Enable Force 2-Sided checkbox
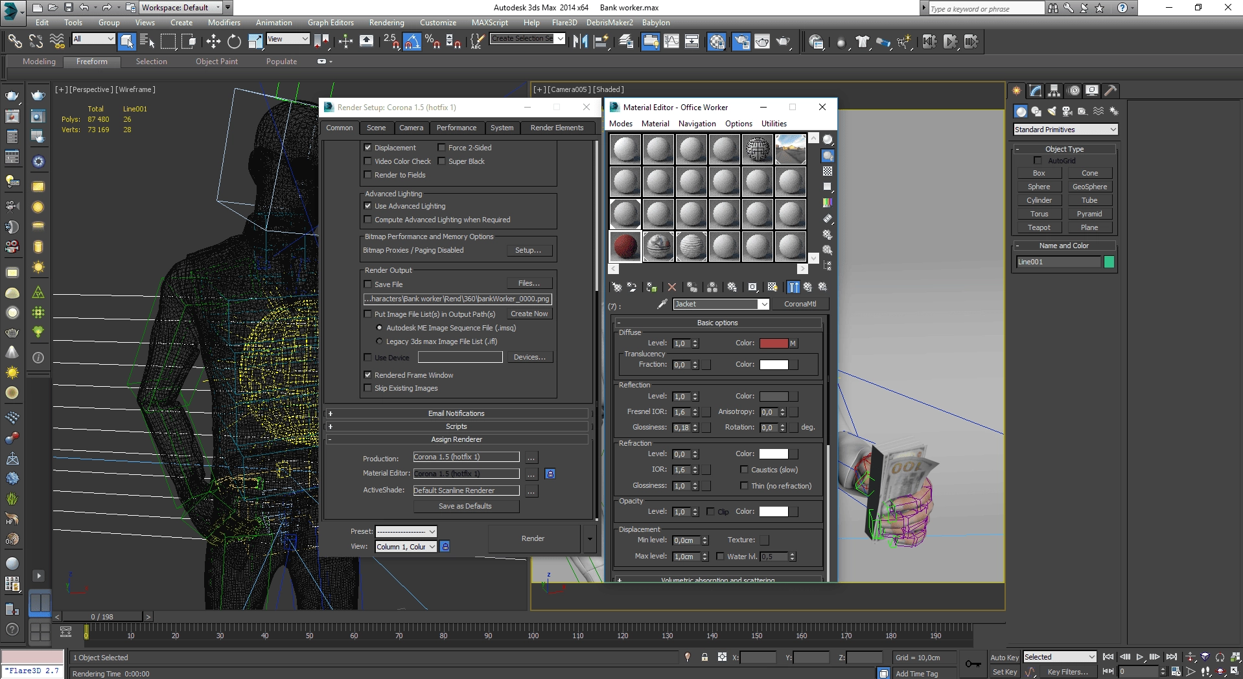 [442, 148]
